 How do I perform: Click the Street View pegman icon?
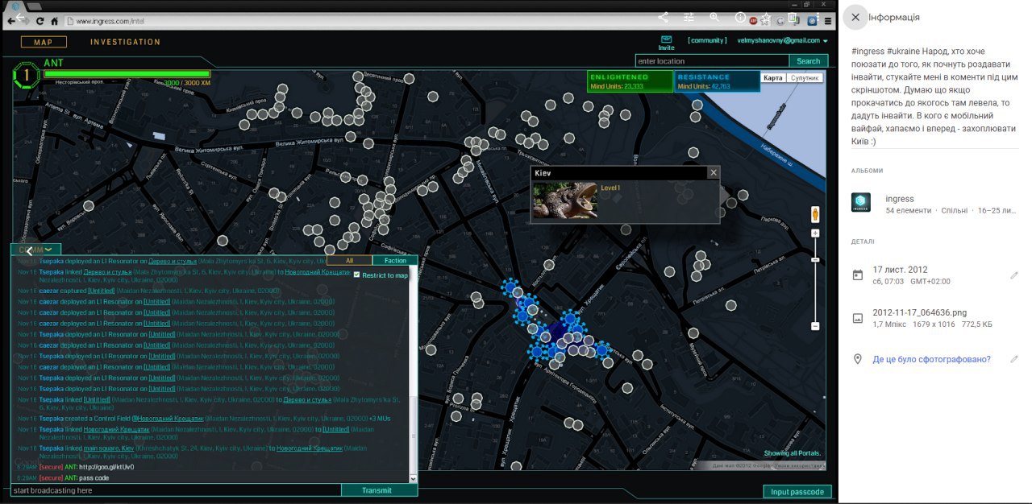(x=816, y=214)
